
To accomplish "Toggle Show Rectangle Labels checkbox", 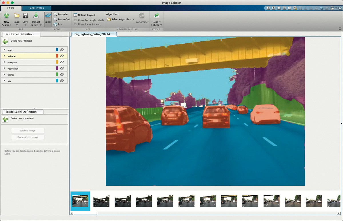I will [x=75, y=20].
